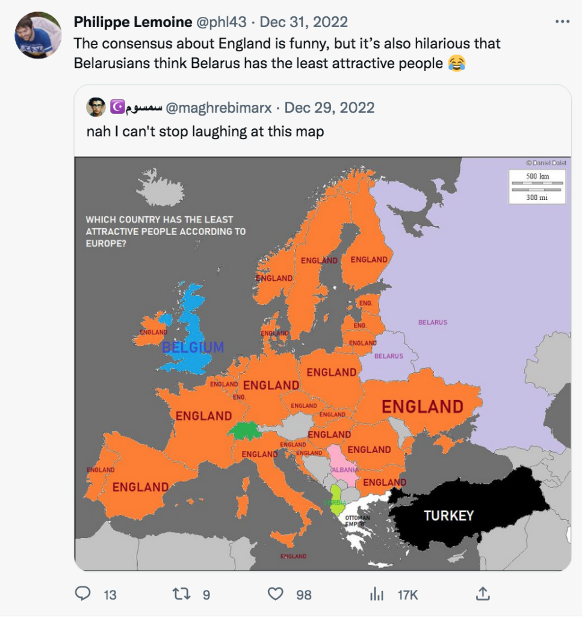Viewport: 582px width, 617px height.
Task: Click the 13 replies count
Action: pos(110,595)
